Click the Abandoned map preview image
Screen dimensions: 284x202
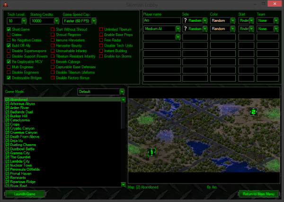click(x=204, y=135)
